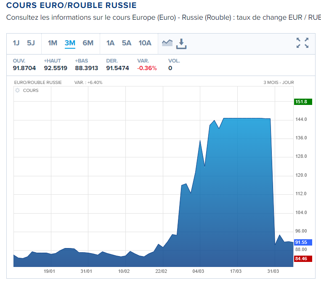This screenshot has width=321, height=285.
Task: Select the 10A long-term range
Action: [x=145, y=43]
